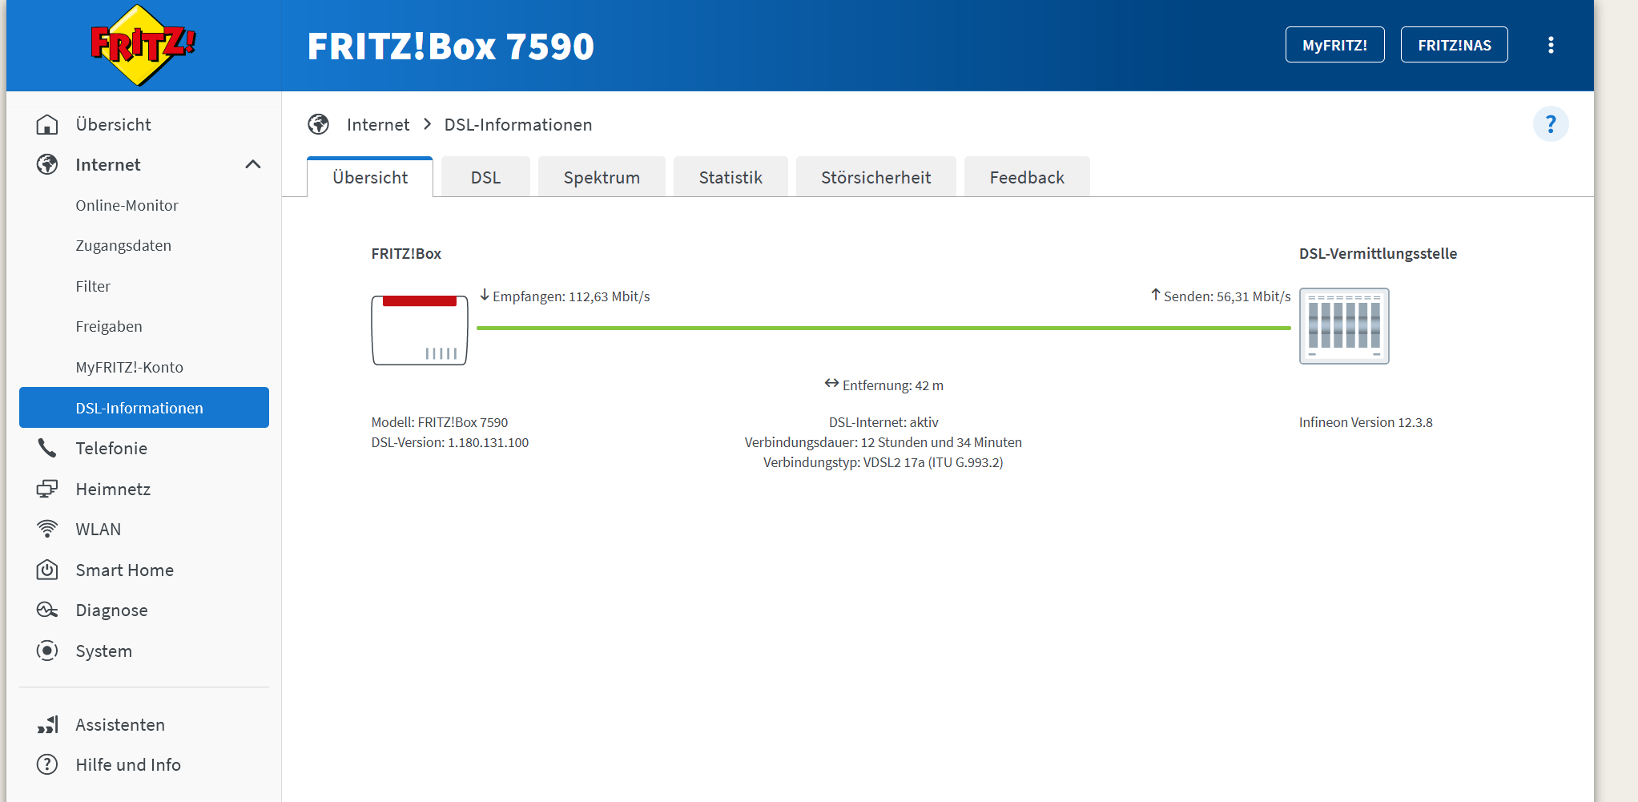The height and width of the screenshot is (802, 1638).
Task: Switch to the Störsicherheit tab
Action: [875, 177]
